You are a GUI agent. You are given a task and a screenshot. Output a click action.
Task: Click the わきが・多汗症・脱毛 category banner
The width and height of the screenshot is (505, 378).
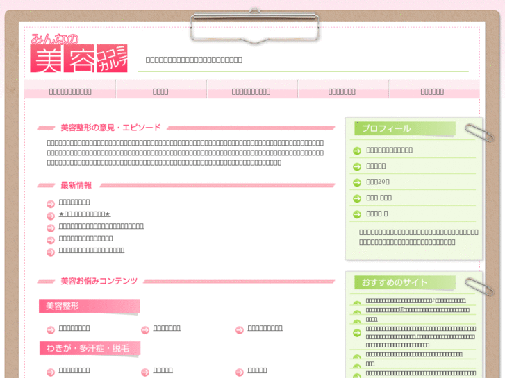click(x=90, y=348)
